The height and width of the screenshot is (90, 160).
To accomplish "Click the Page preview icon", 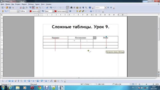I will [x=26, y=7].
